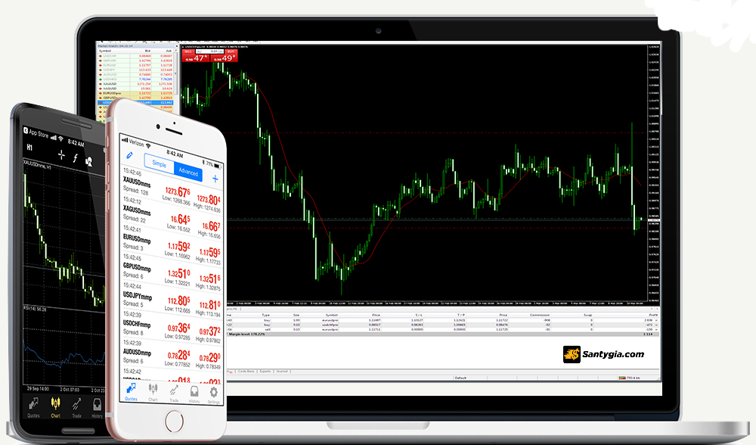Select the crosshair tool on black phone
This screenshot has width=756, height=445.
pyautogui.click(x=61, y=157)
